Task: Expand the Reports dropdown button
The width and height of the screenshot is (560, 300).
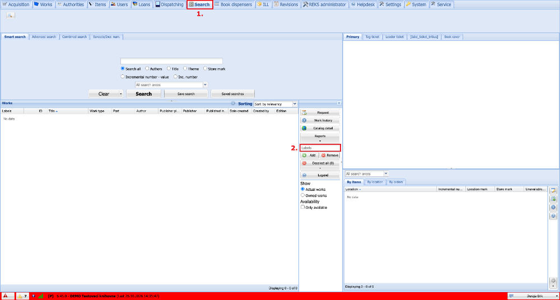Action: click(x=320, y=138)
